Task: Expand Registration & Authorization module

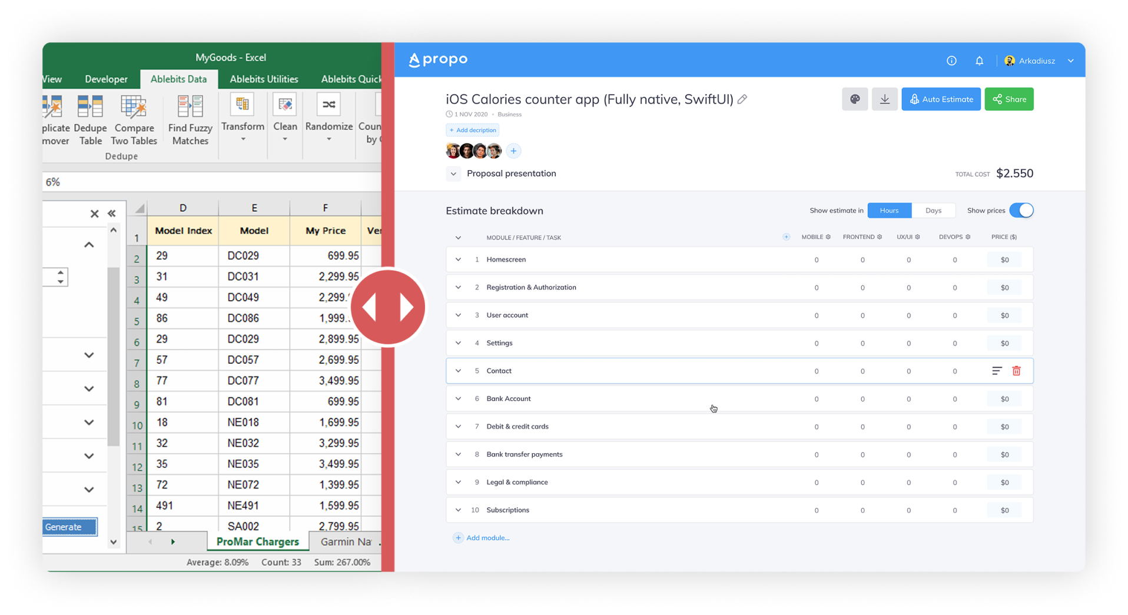Action: coord(458,287)
